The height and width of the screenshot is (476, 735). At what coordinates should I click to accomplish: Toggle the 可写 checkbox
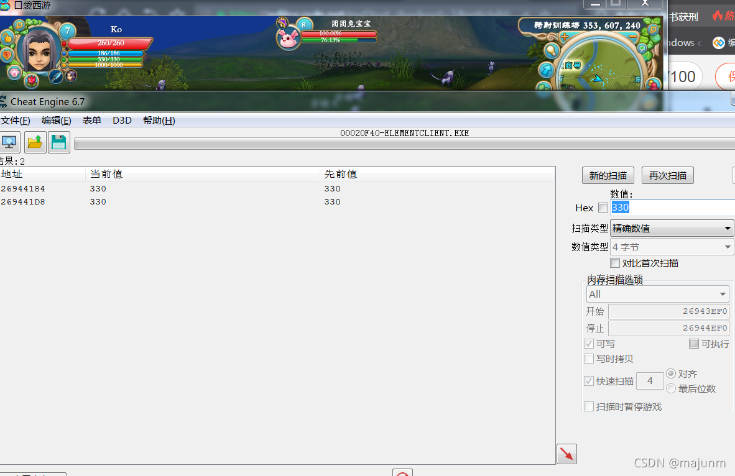[589, 344]
